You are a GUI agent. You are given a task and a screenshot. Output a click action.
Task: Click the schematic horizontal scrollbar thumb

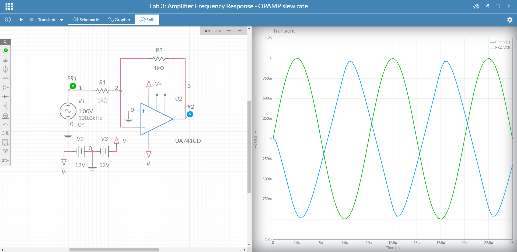(114, 250)
